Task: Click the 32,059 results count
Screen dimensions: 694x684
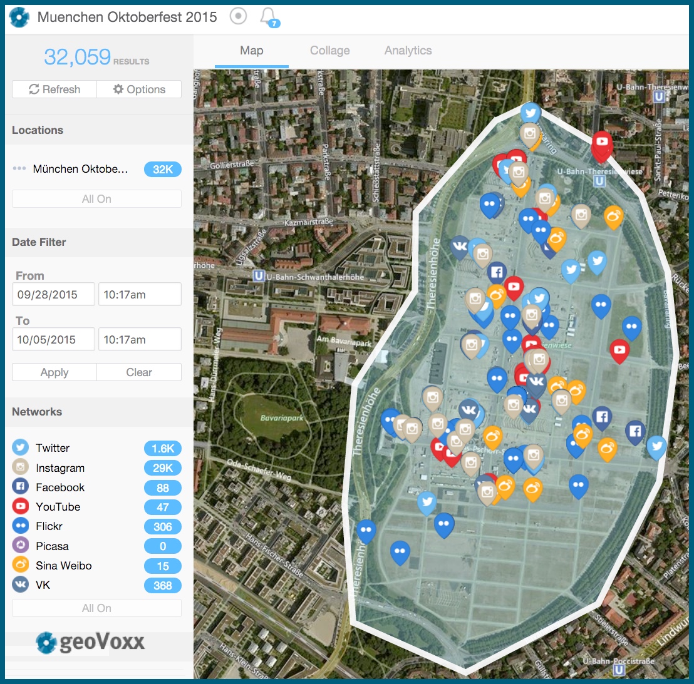Action: click(x=78, y=56)
